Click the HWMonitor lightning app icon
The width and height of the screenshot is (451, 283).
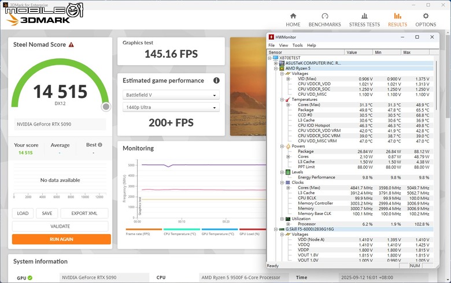pos(271,37)
